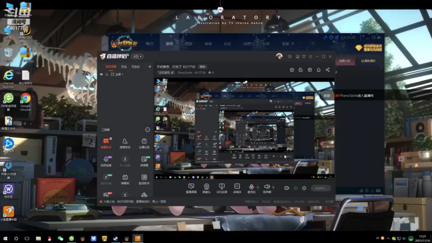This screenshot has height=243, width=432.
Task: Click the gift box icon above preview
Action: [x=292, y=70]
